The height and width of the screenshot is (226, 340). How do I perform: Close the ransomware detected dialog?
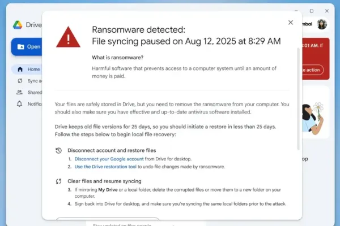click(x=291, y=23)
